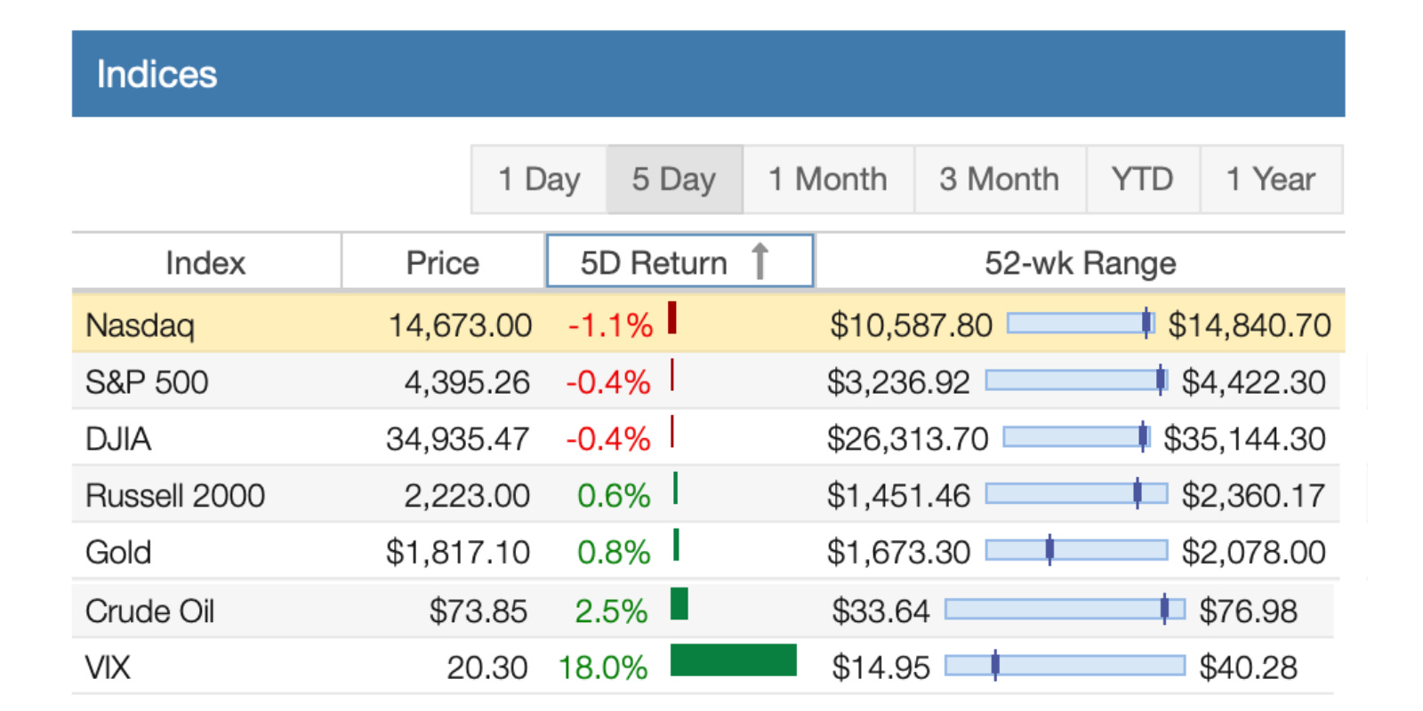Screen dimensions: 1423x711
Task: Select the DJIA index name
Action: tap(118, 439)
